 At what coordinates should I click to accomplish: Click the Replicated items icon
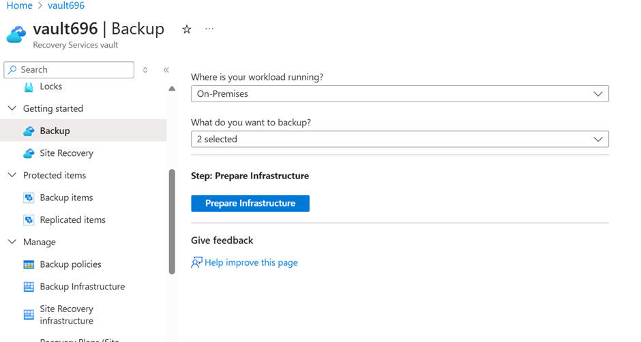[29, 220]
